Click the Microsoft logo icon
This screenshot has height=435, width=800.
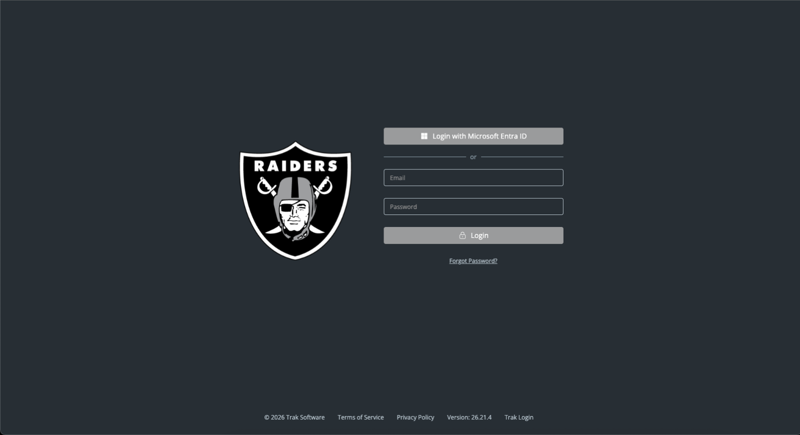(x=424, y=136)
